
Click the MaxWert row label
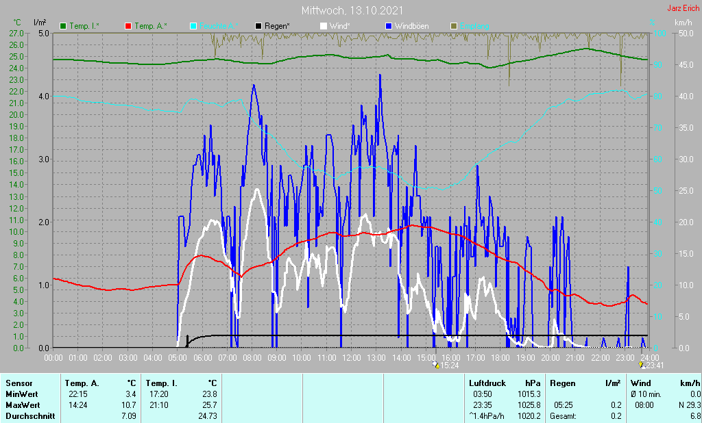click(x=23, y=405)
